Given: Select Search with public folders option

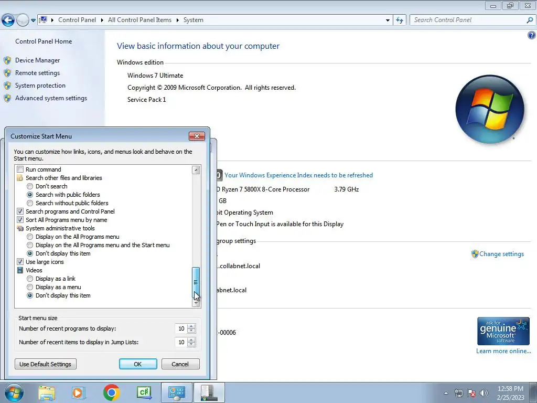Looking at the screenshot, I should click(x=30, y=195).
